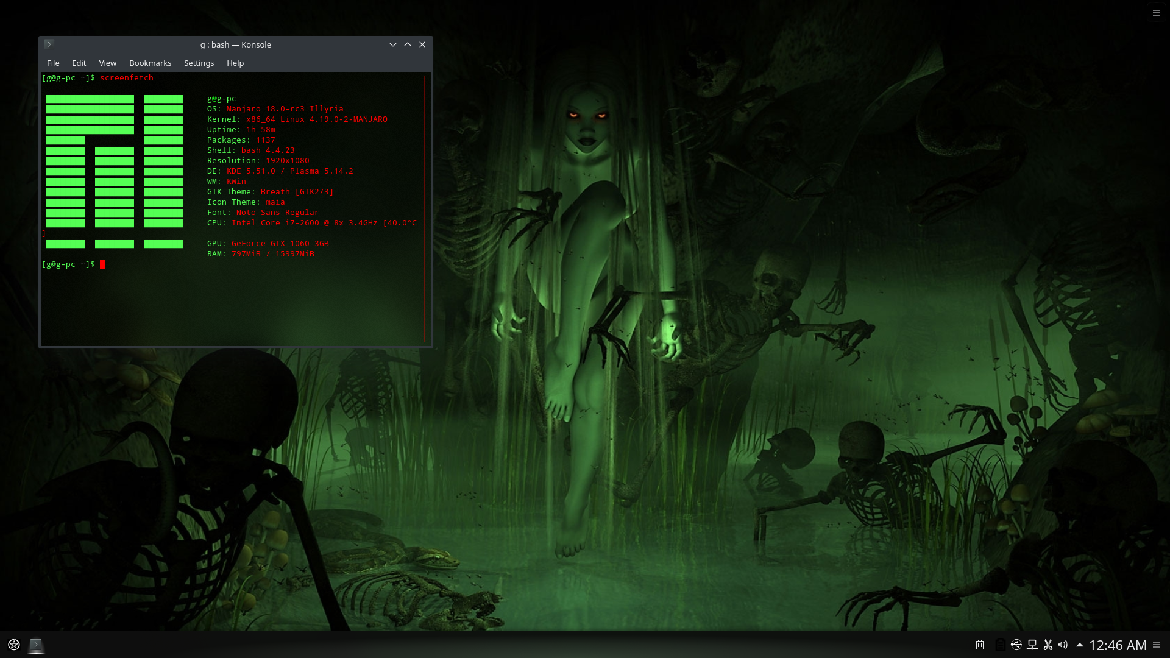1170x658 pixels.
Task: Click the 'RAM: 797MiB / 15997MiB' line
Action: pyautogui.click(x=261, y=254)
